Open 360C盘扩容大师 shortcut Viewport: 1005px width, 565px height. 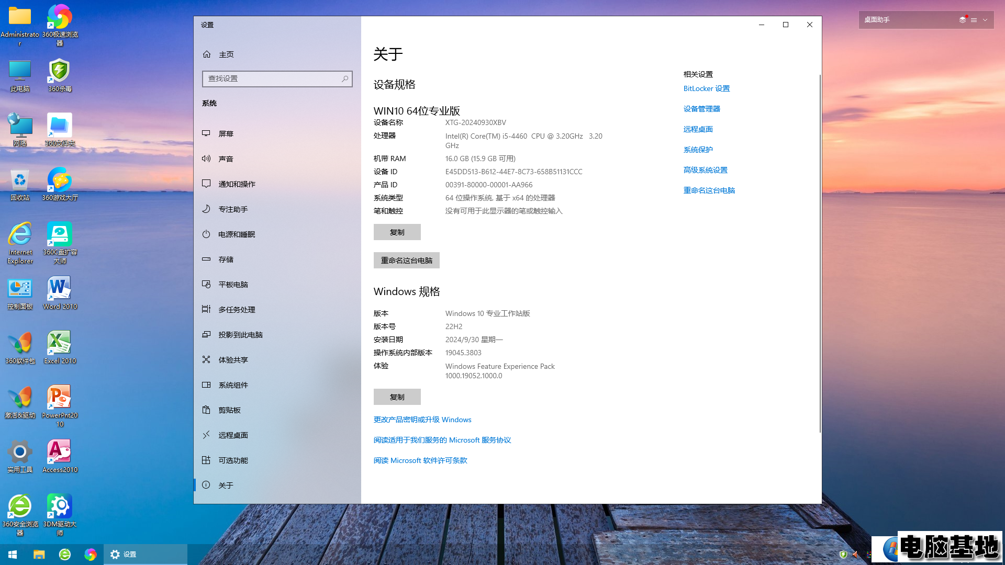pyautogui.click(x=60, y=243)
